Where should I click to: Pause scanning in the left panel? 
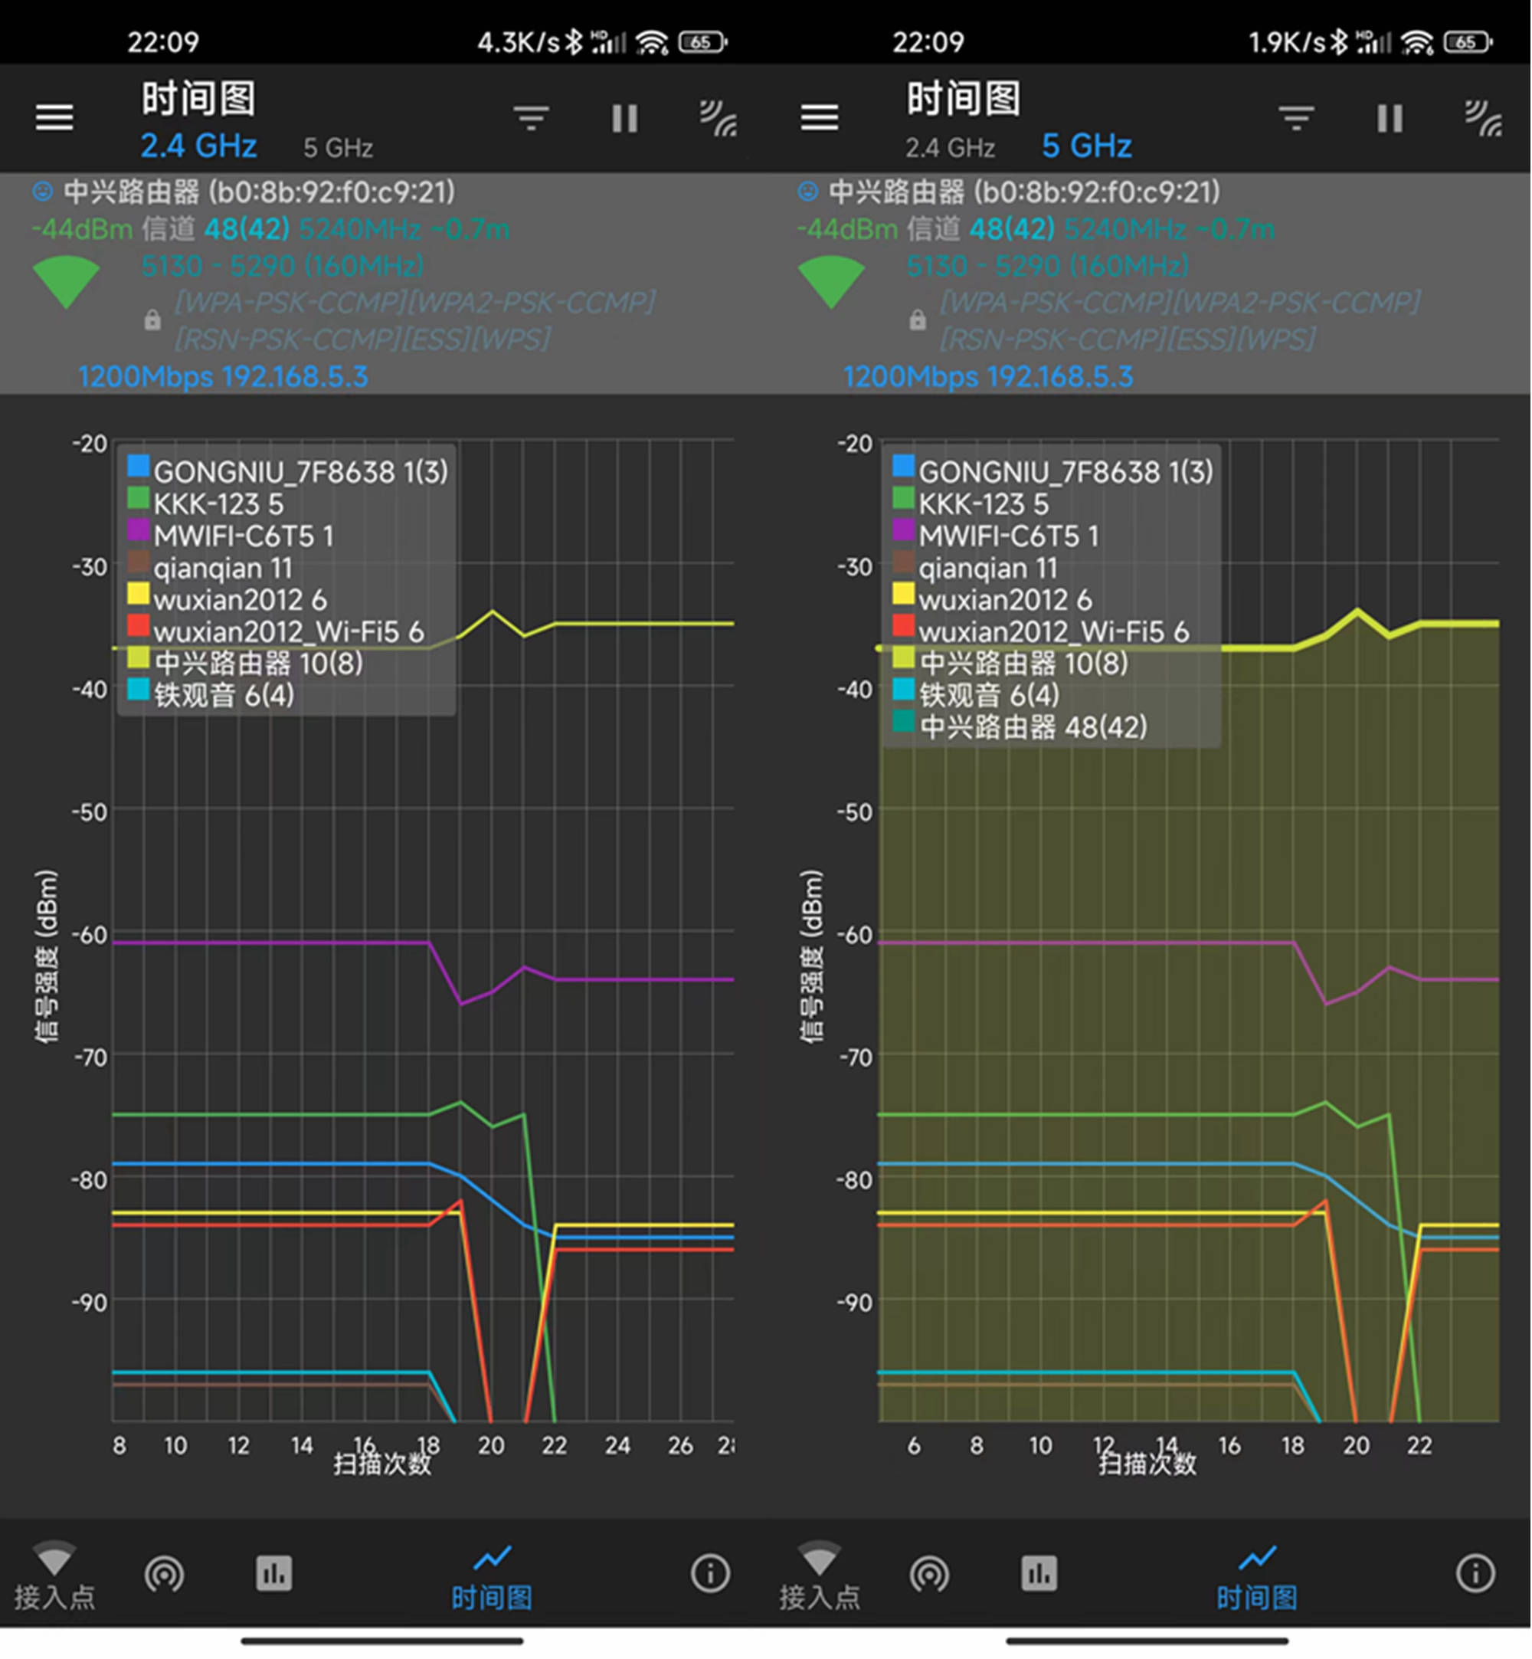point(624,118)
